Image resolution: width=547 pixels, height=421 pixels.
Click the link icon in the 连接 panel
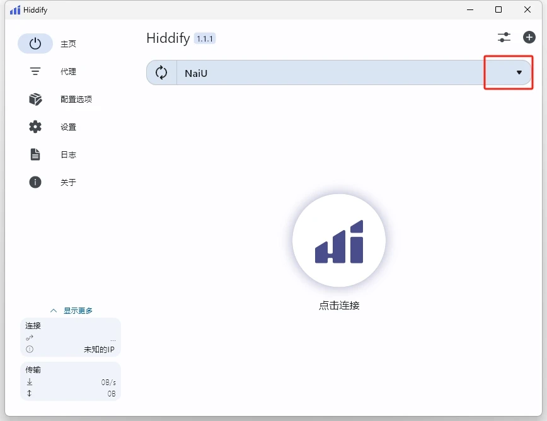coord(29,338)
